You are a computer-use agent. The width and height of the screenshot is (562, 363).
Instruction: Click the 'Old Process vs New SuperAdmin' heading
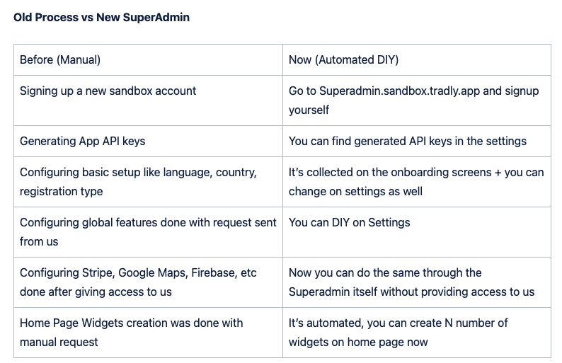coord(101,17)
